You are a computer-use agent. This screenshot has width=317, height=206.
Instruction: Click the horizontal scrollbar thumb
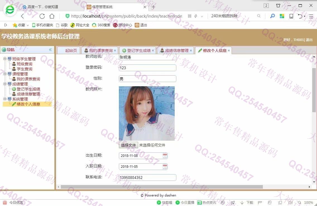[162, 187]
